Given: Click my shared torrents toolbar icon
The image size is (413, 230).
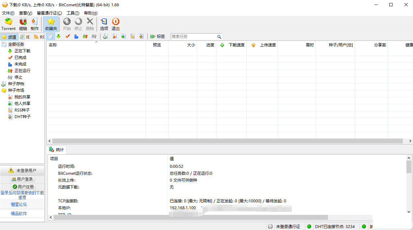Looking at the screenshot, I should tap(114, 37).
